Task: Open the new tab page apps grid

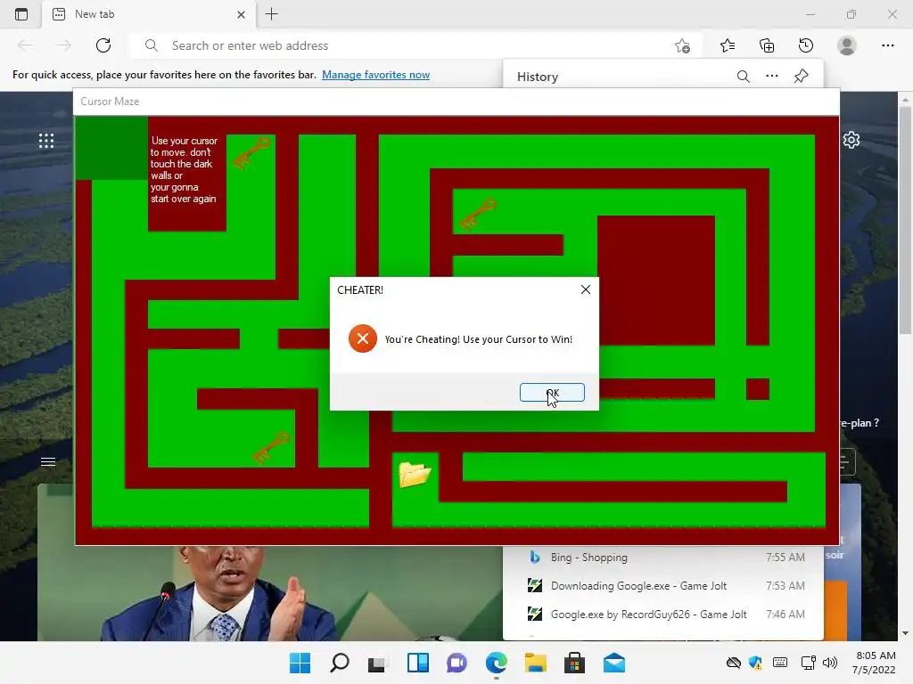Action: pos(46,140)
